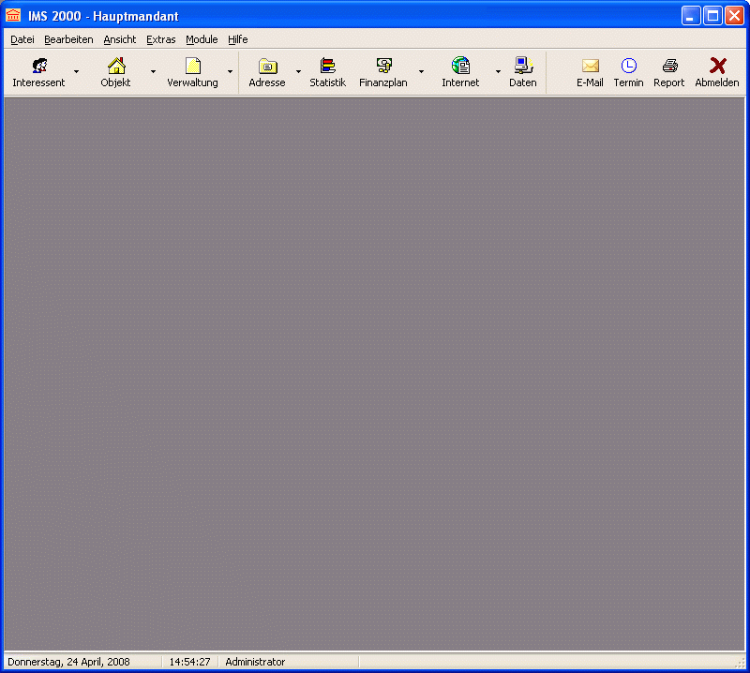Expand the Internet dropdown arrow
This screenshot has width=750, height=673.
[x=498, y=72]
